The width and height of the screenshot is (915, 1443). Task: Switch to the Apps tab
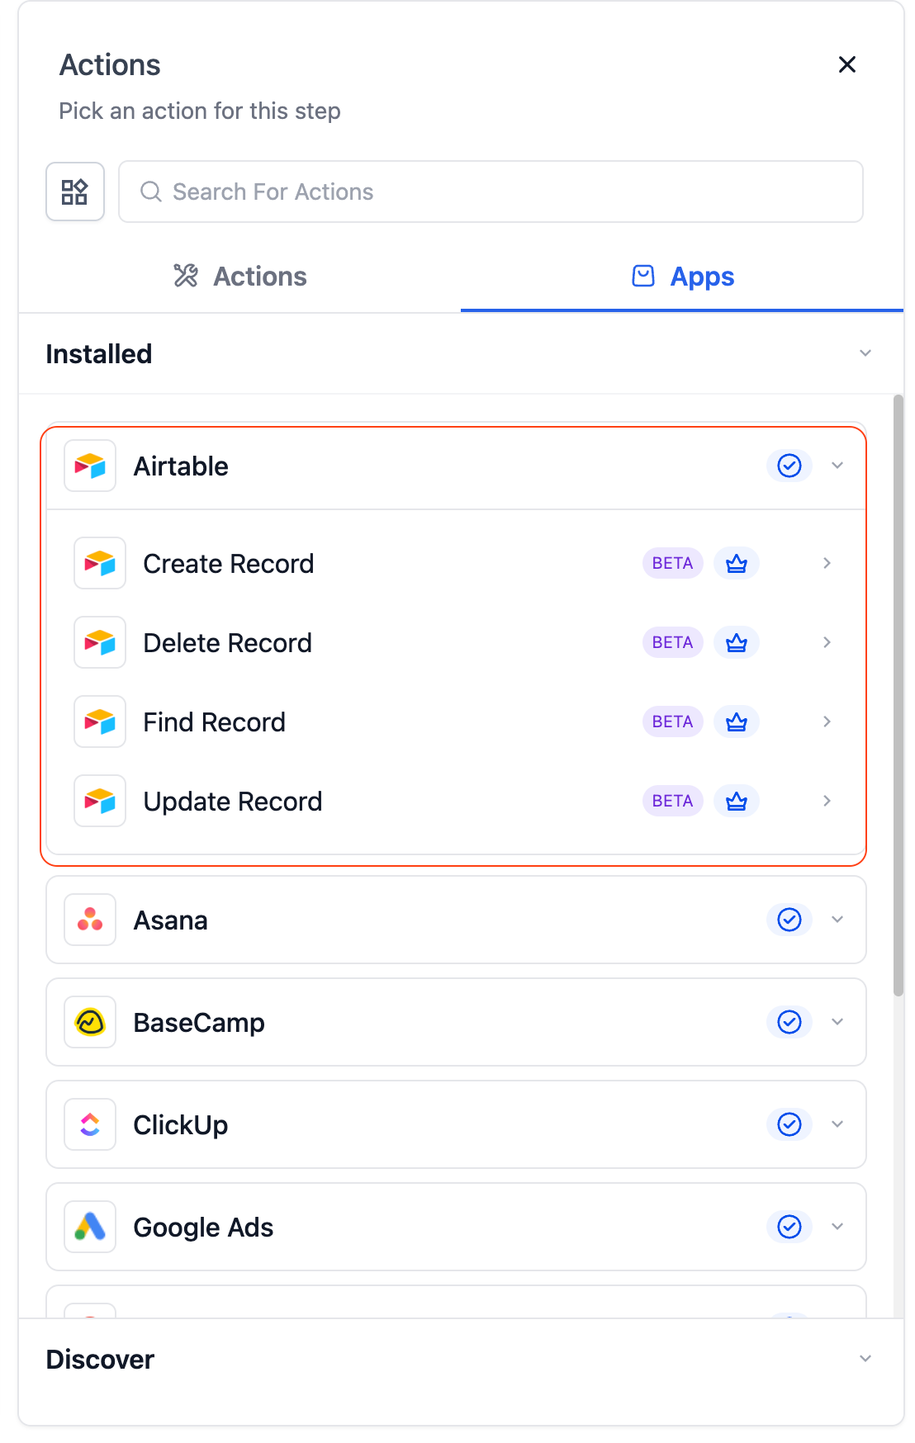(x=682, y=277)
